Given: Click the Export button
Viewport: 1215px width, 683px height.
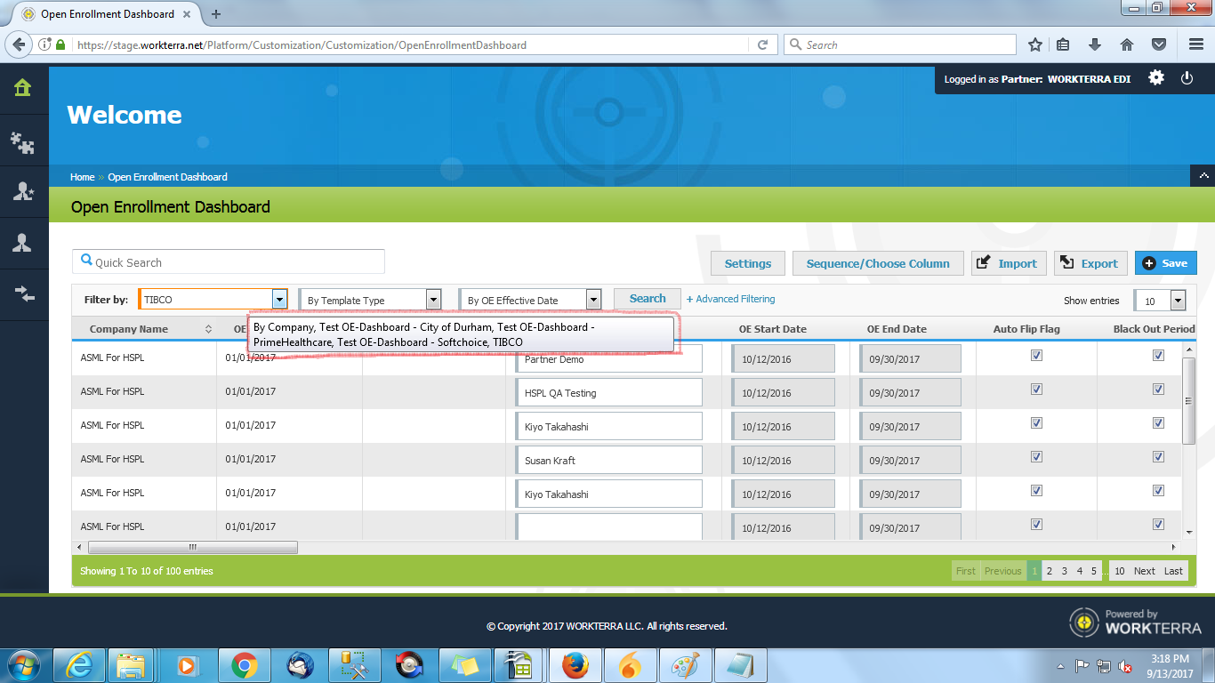Looking at the screenshot, I should click(x=1090, y=263).
